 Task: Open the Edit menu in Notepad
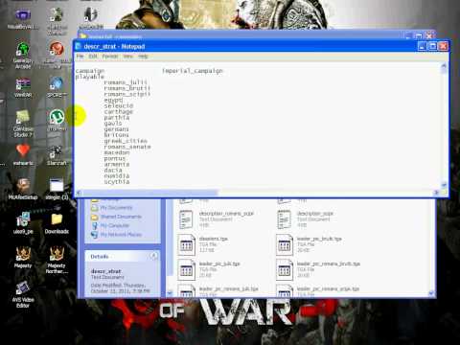(x=93, y=57)
